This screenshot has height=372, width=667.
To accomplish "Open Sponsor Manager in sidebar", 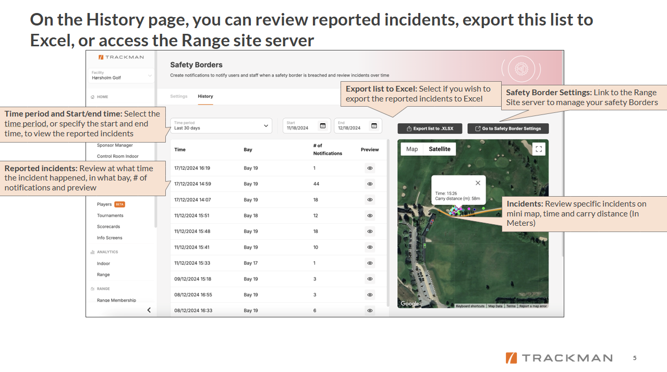I will pos(115,145).
